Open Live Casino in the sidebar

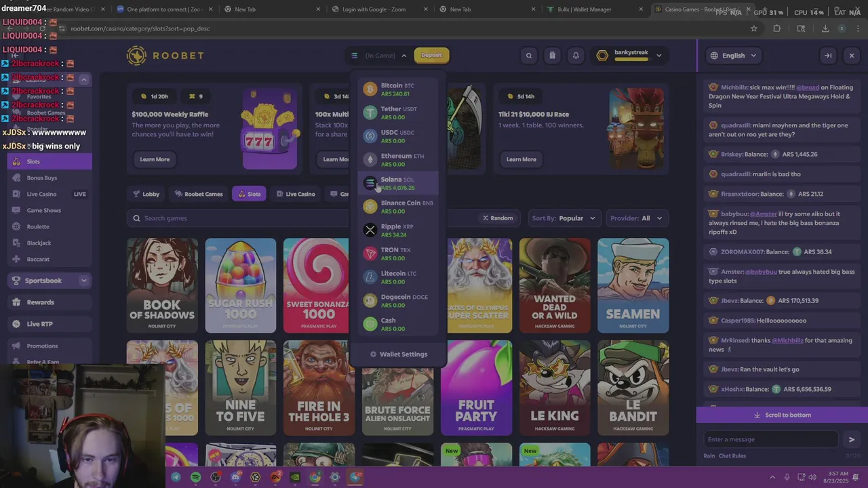(50, 194)
